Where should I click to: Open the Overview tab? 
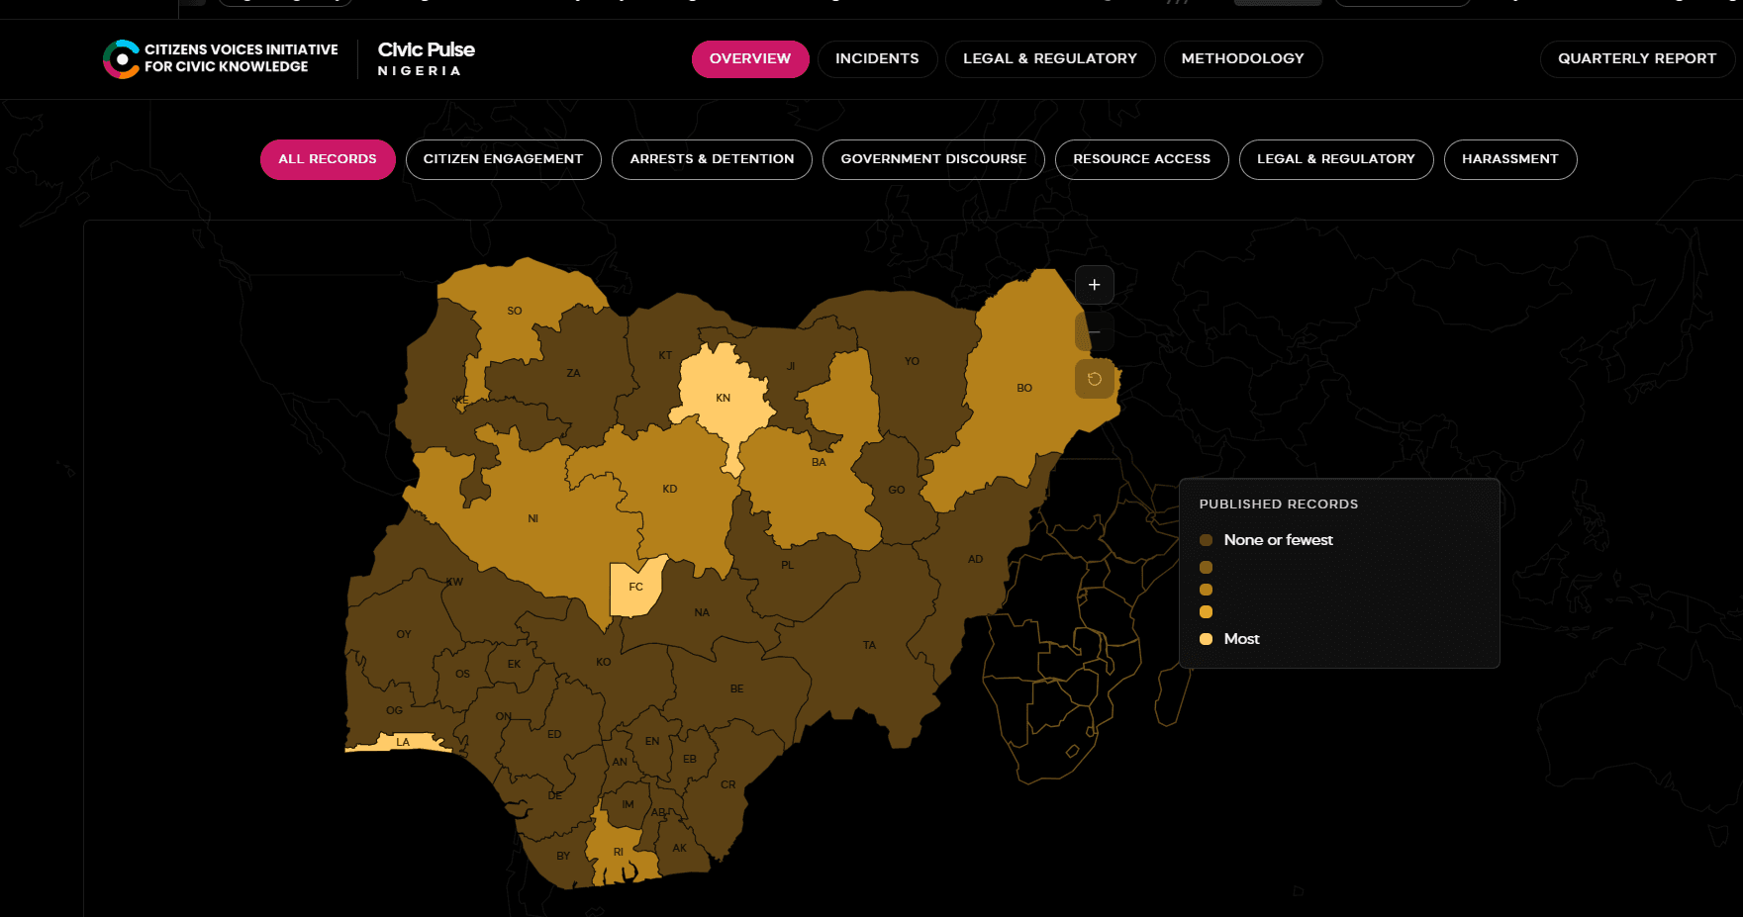click(750, 58)
